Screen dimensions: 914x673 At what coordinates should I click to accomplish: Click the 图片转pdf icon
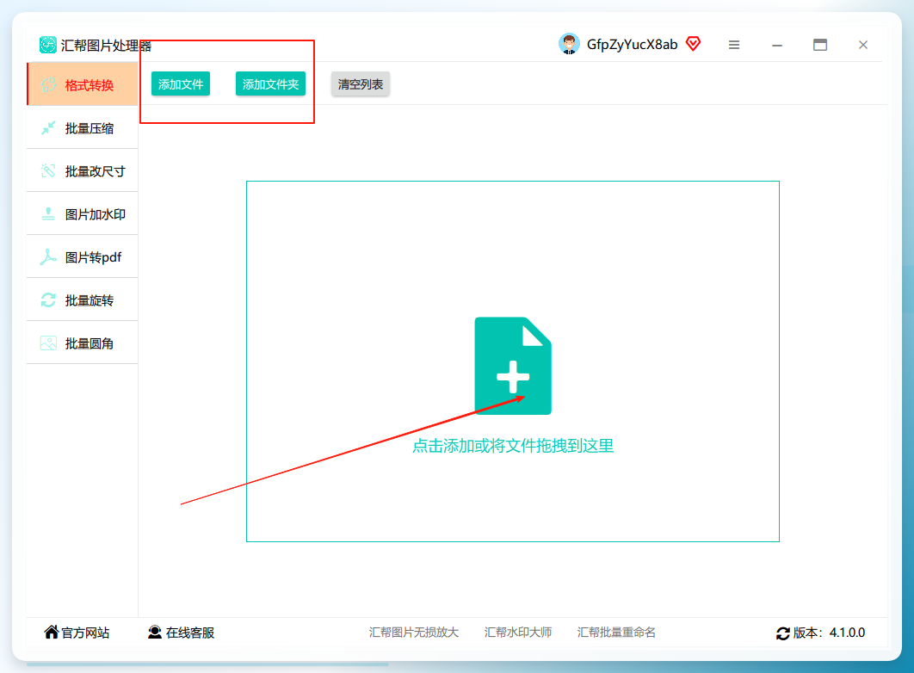click(48, 257)
